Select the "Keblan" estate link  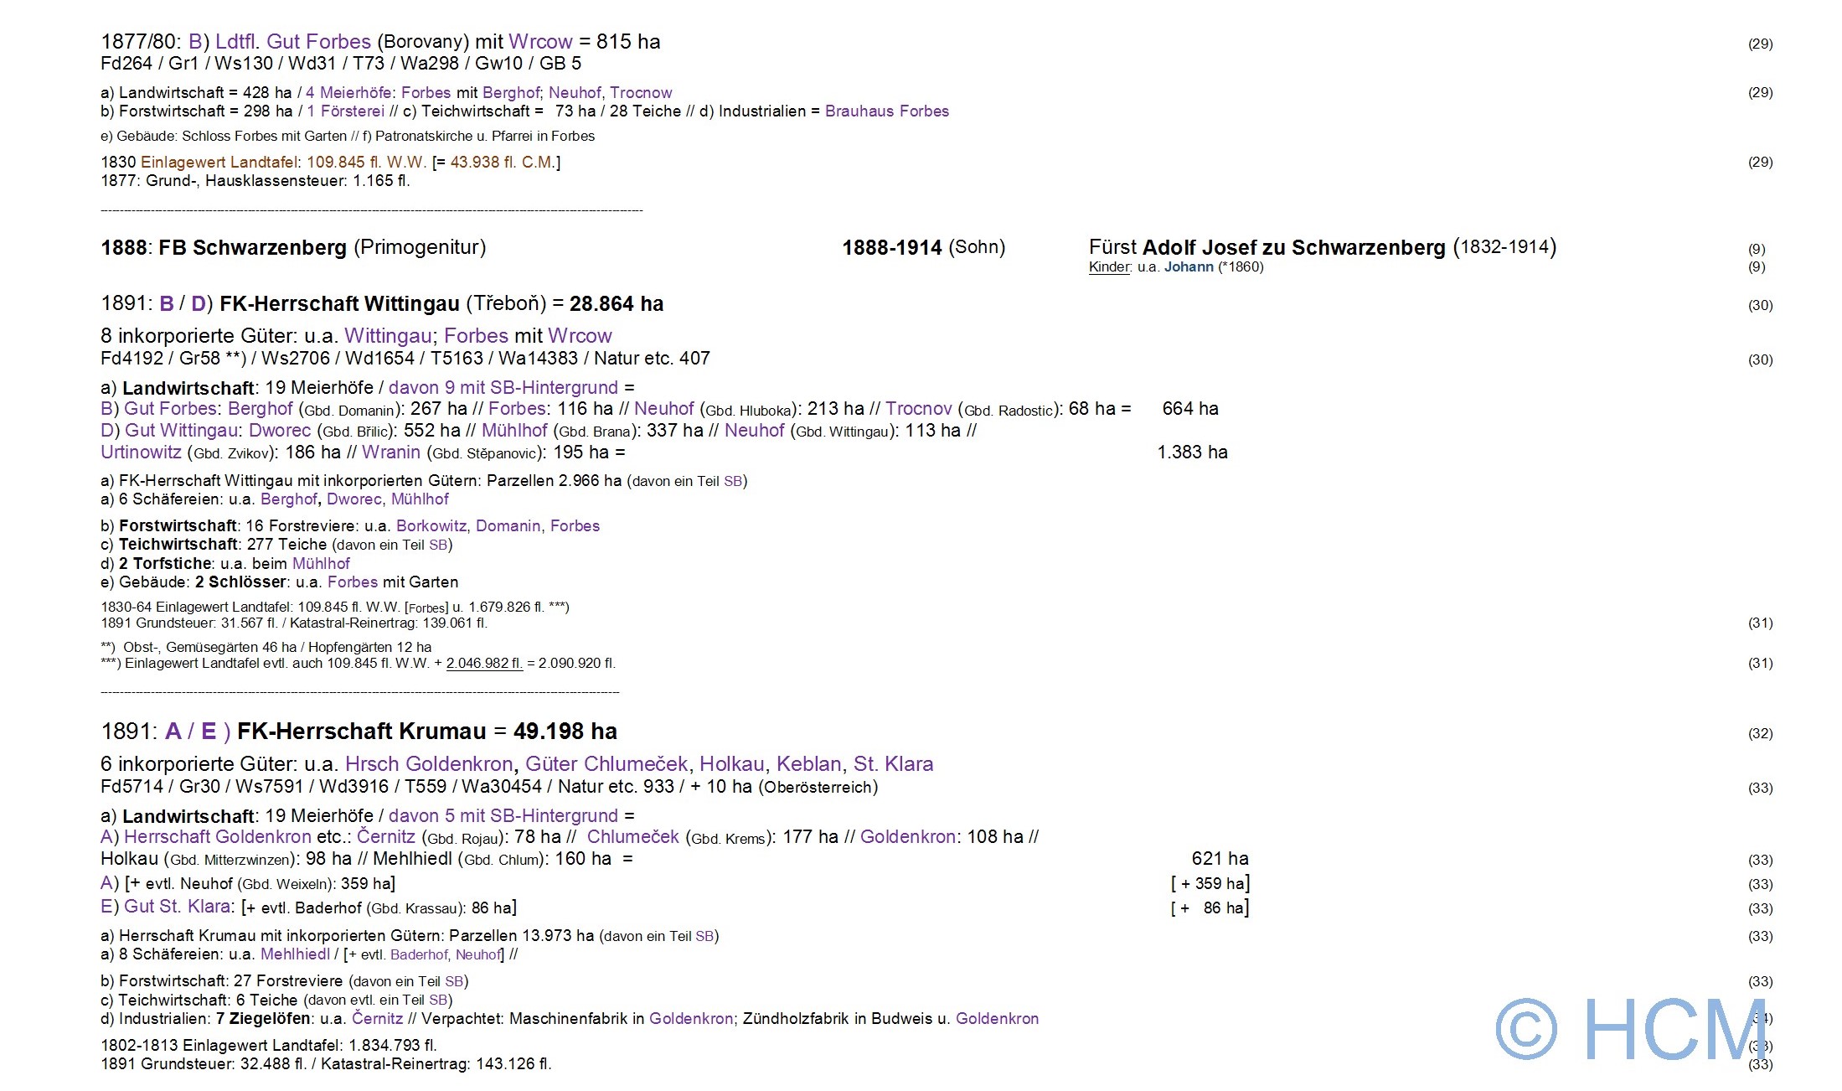[x=808, y=764]
